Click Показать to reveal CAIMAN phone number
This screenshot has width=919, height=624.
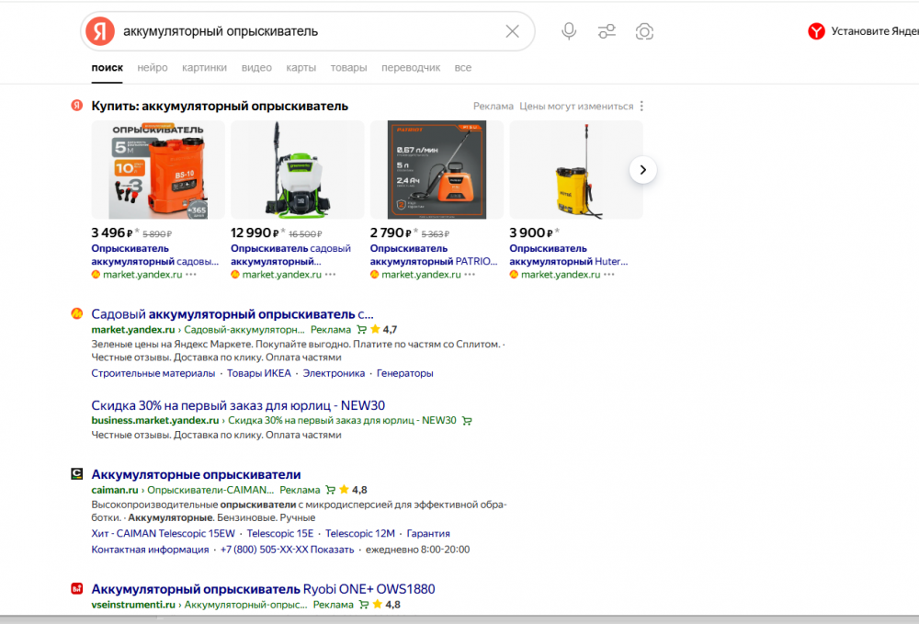(x=335, y=550)
